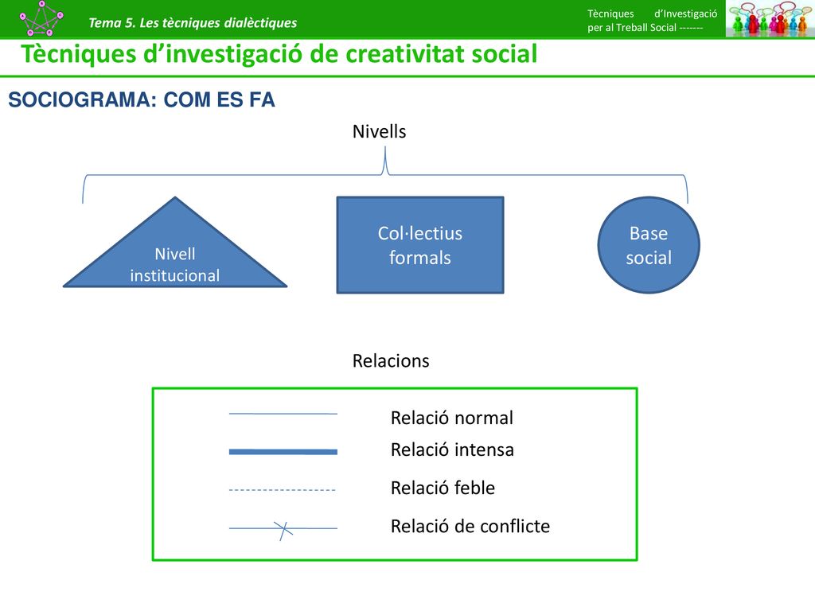
Task: Select the Base social circle shape
Action: (649, 245)
